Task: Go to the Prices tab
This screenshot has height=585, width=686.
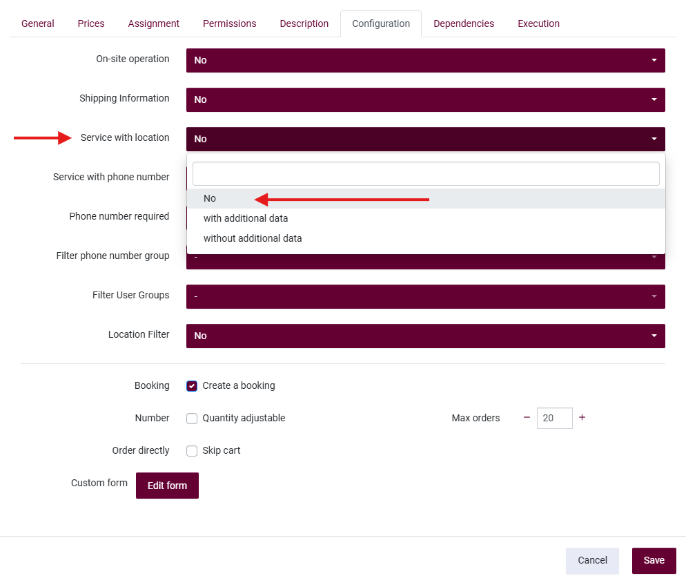Action: point(91,23)
